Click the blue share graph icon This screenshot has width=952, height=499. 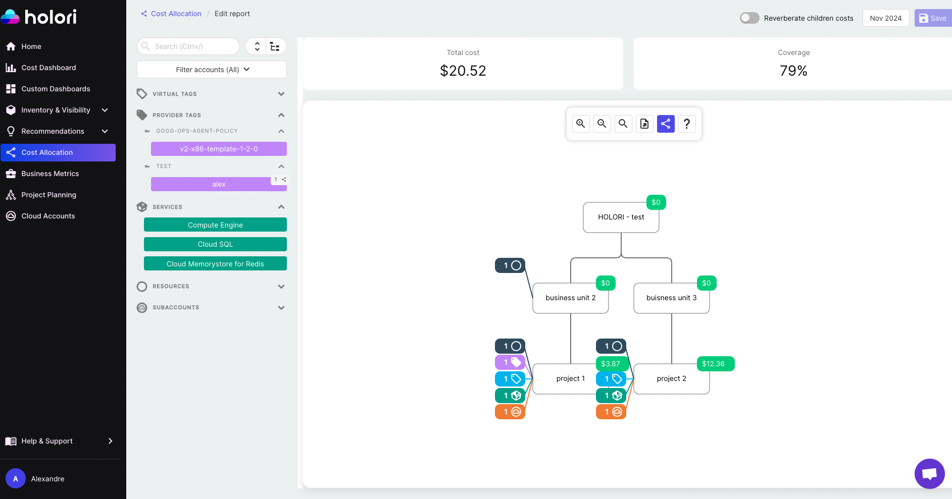666,124
